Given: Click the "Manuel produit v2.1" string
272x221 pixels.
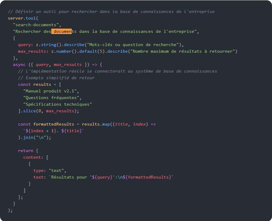Looking at the screenshot, I should point(50,91).
